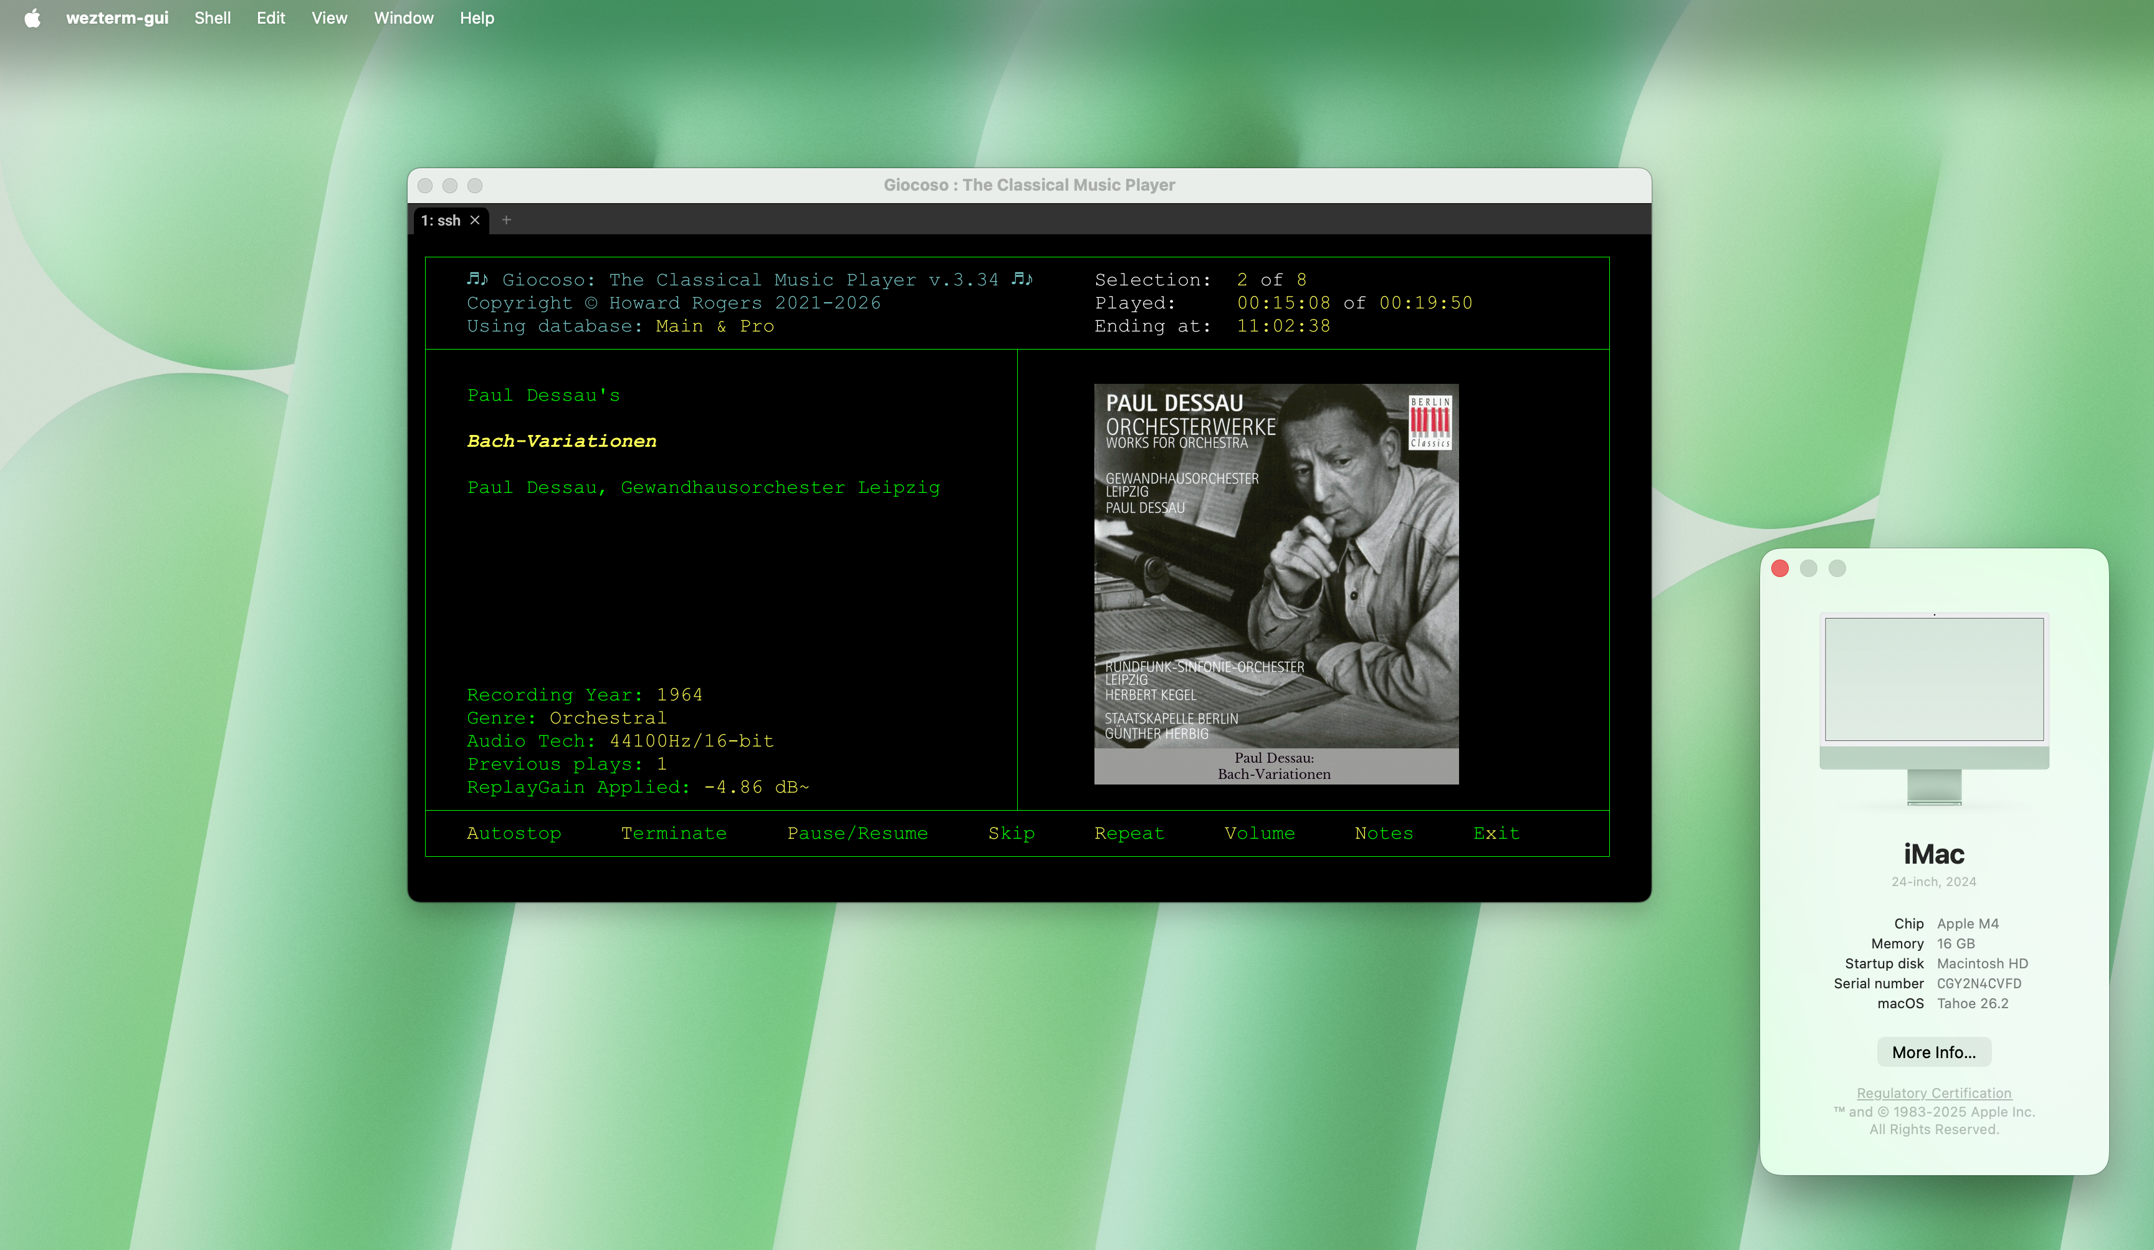Open the Window menu
This screenshot has width=2154, height=1250.
coord(403,17)
